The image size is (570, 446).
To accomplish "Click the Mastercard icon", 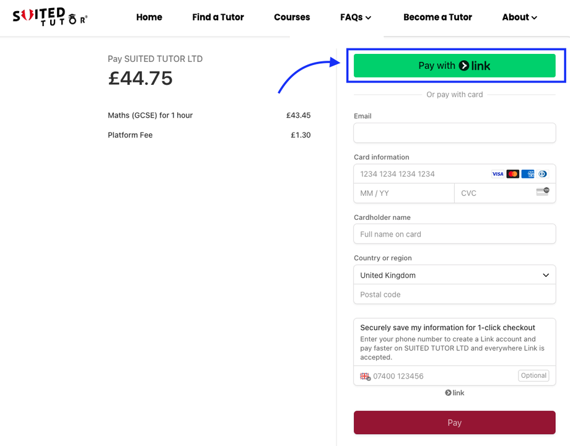I will [x=512, y=174].
